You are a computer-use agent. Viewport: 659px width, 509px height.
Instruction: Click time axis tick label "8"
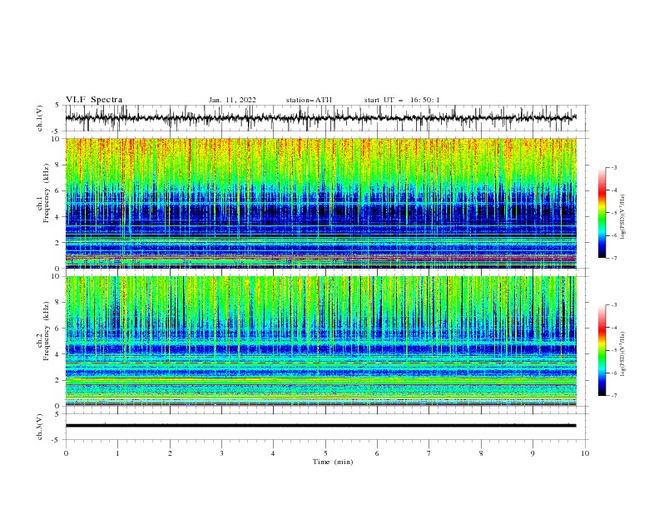[x=481, y=453]
